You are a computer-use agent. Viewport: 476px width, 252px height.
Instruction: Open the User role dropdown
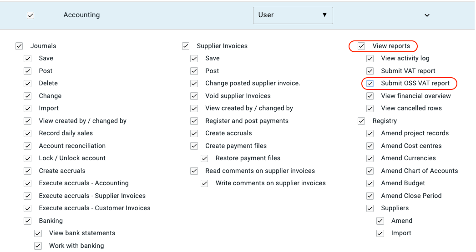pyautogui.click(x=293, y=15)
